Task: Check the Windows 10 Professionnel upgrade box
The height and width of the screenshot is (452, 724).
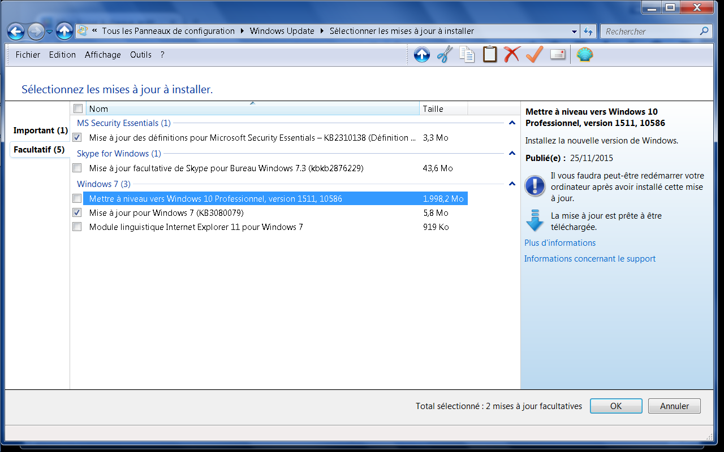Action: click(77, 198)
